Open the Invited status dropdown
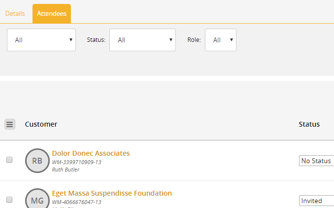334x208 pixels. [316, 201]
